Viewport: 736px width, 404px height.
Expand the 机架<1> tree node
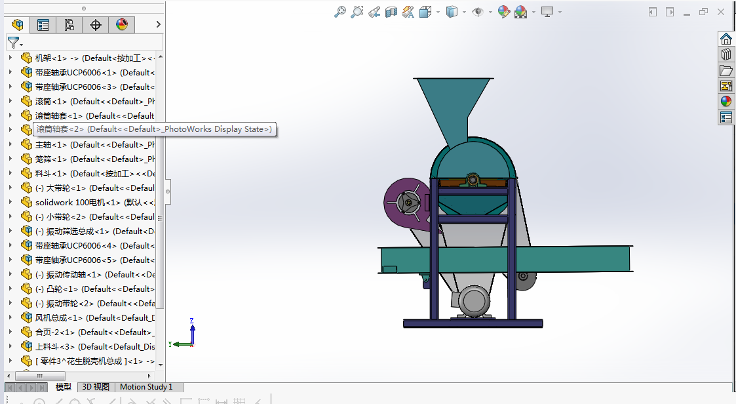(10, 58)
